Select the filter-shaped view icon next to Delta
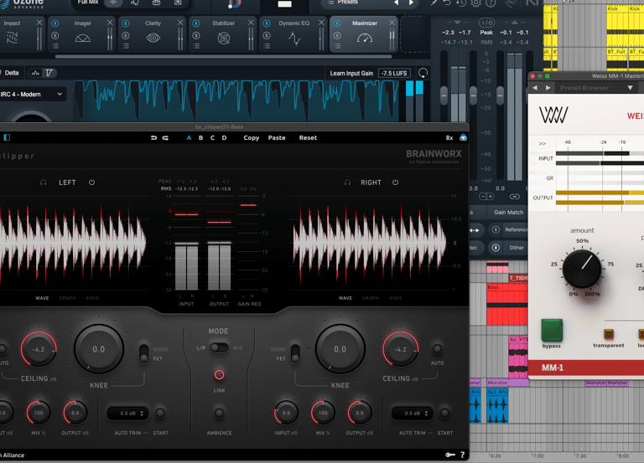The image size is (644, 463). coord(49,73)
